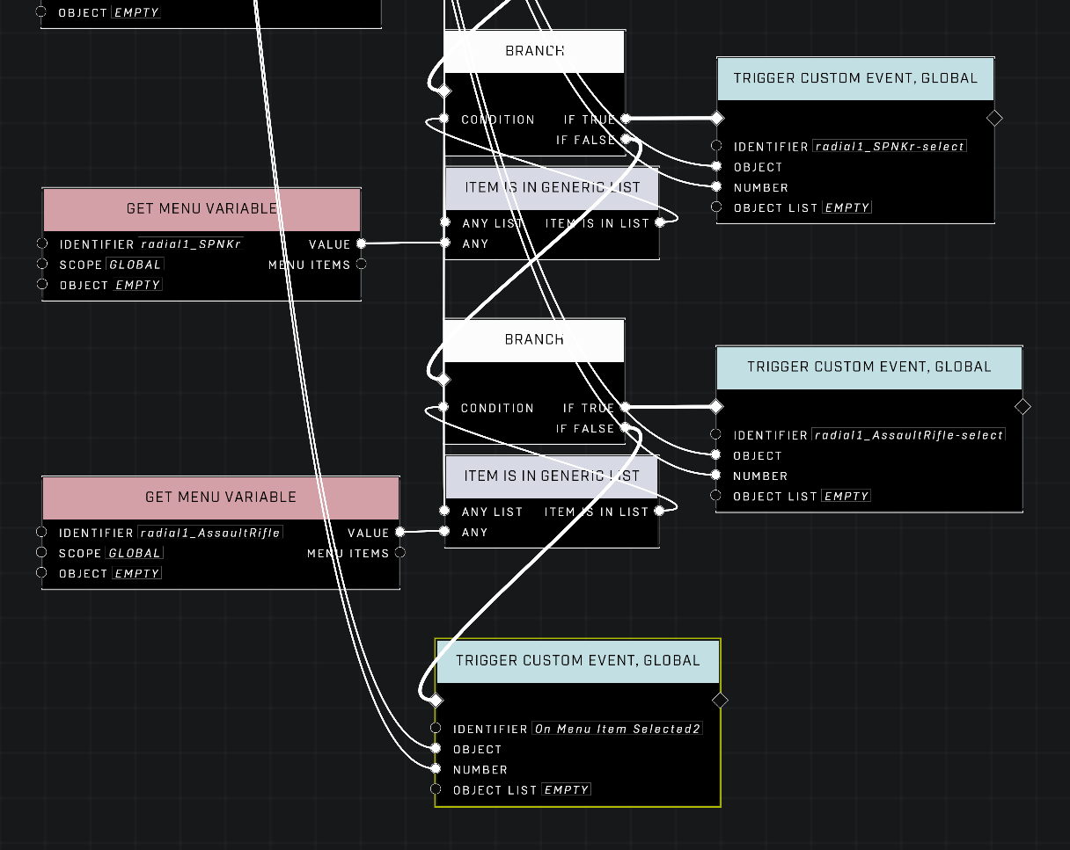Click Empty object list field on the radial1_SPNKr-select node
Viewport: 1070px width, 850px height.
tap(846, 208)
